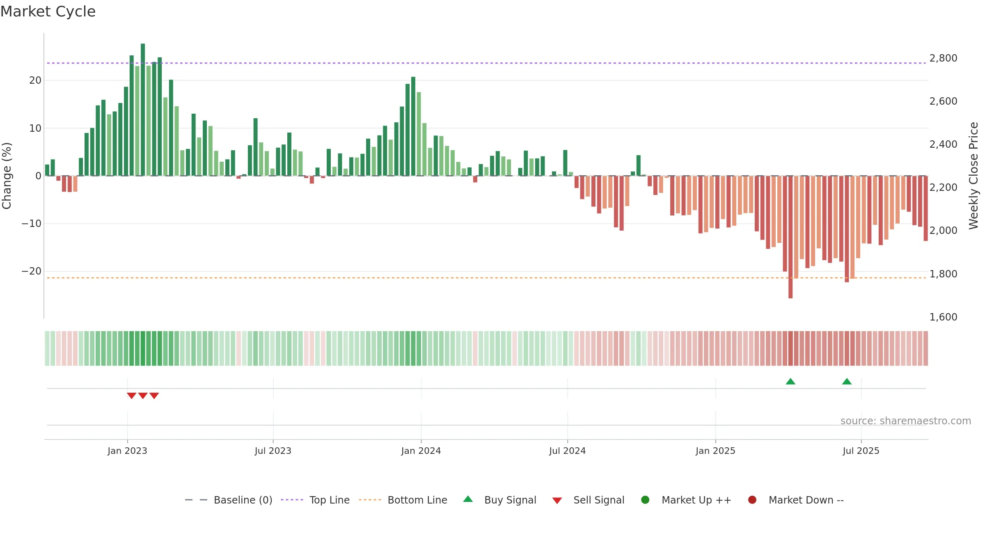The image size is (985, 554).
Task: Toggle the Bottom Line legend entry
Action: pyautogui.click(x=403, y=500)
